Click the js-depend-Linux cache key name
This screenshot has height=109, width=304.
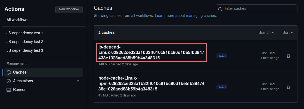pyautogui.click(x=151, y=53)
